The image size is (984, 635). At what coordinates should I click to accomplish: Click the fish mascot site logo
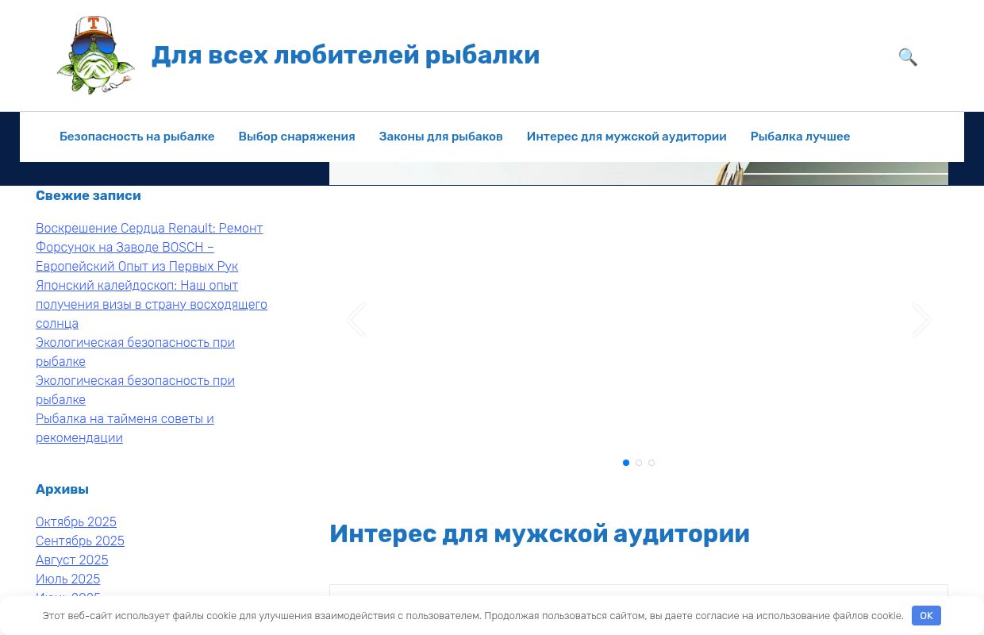(x=95, y=56)
